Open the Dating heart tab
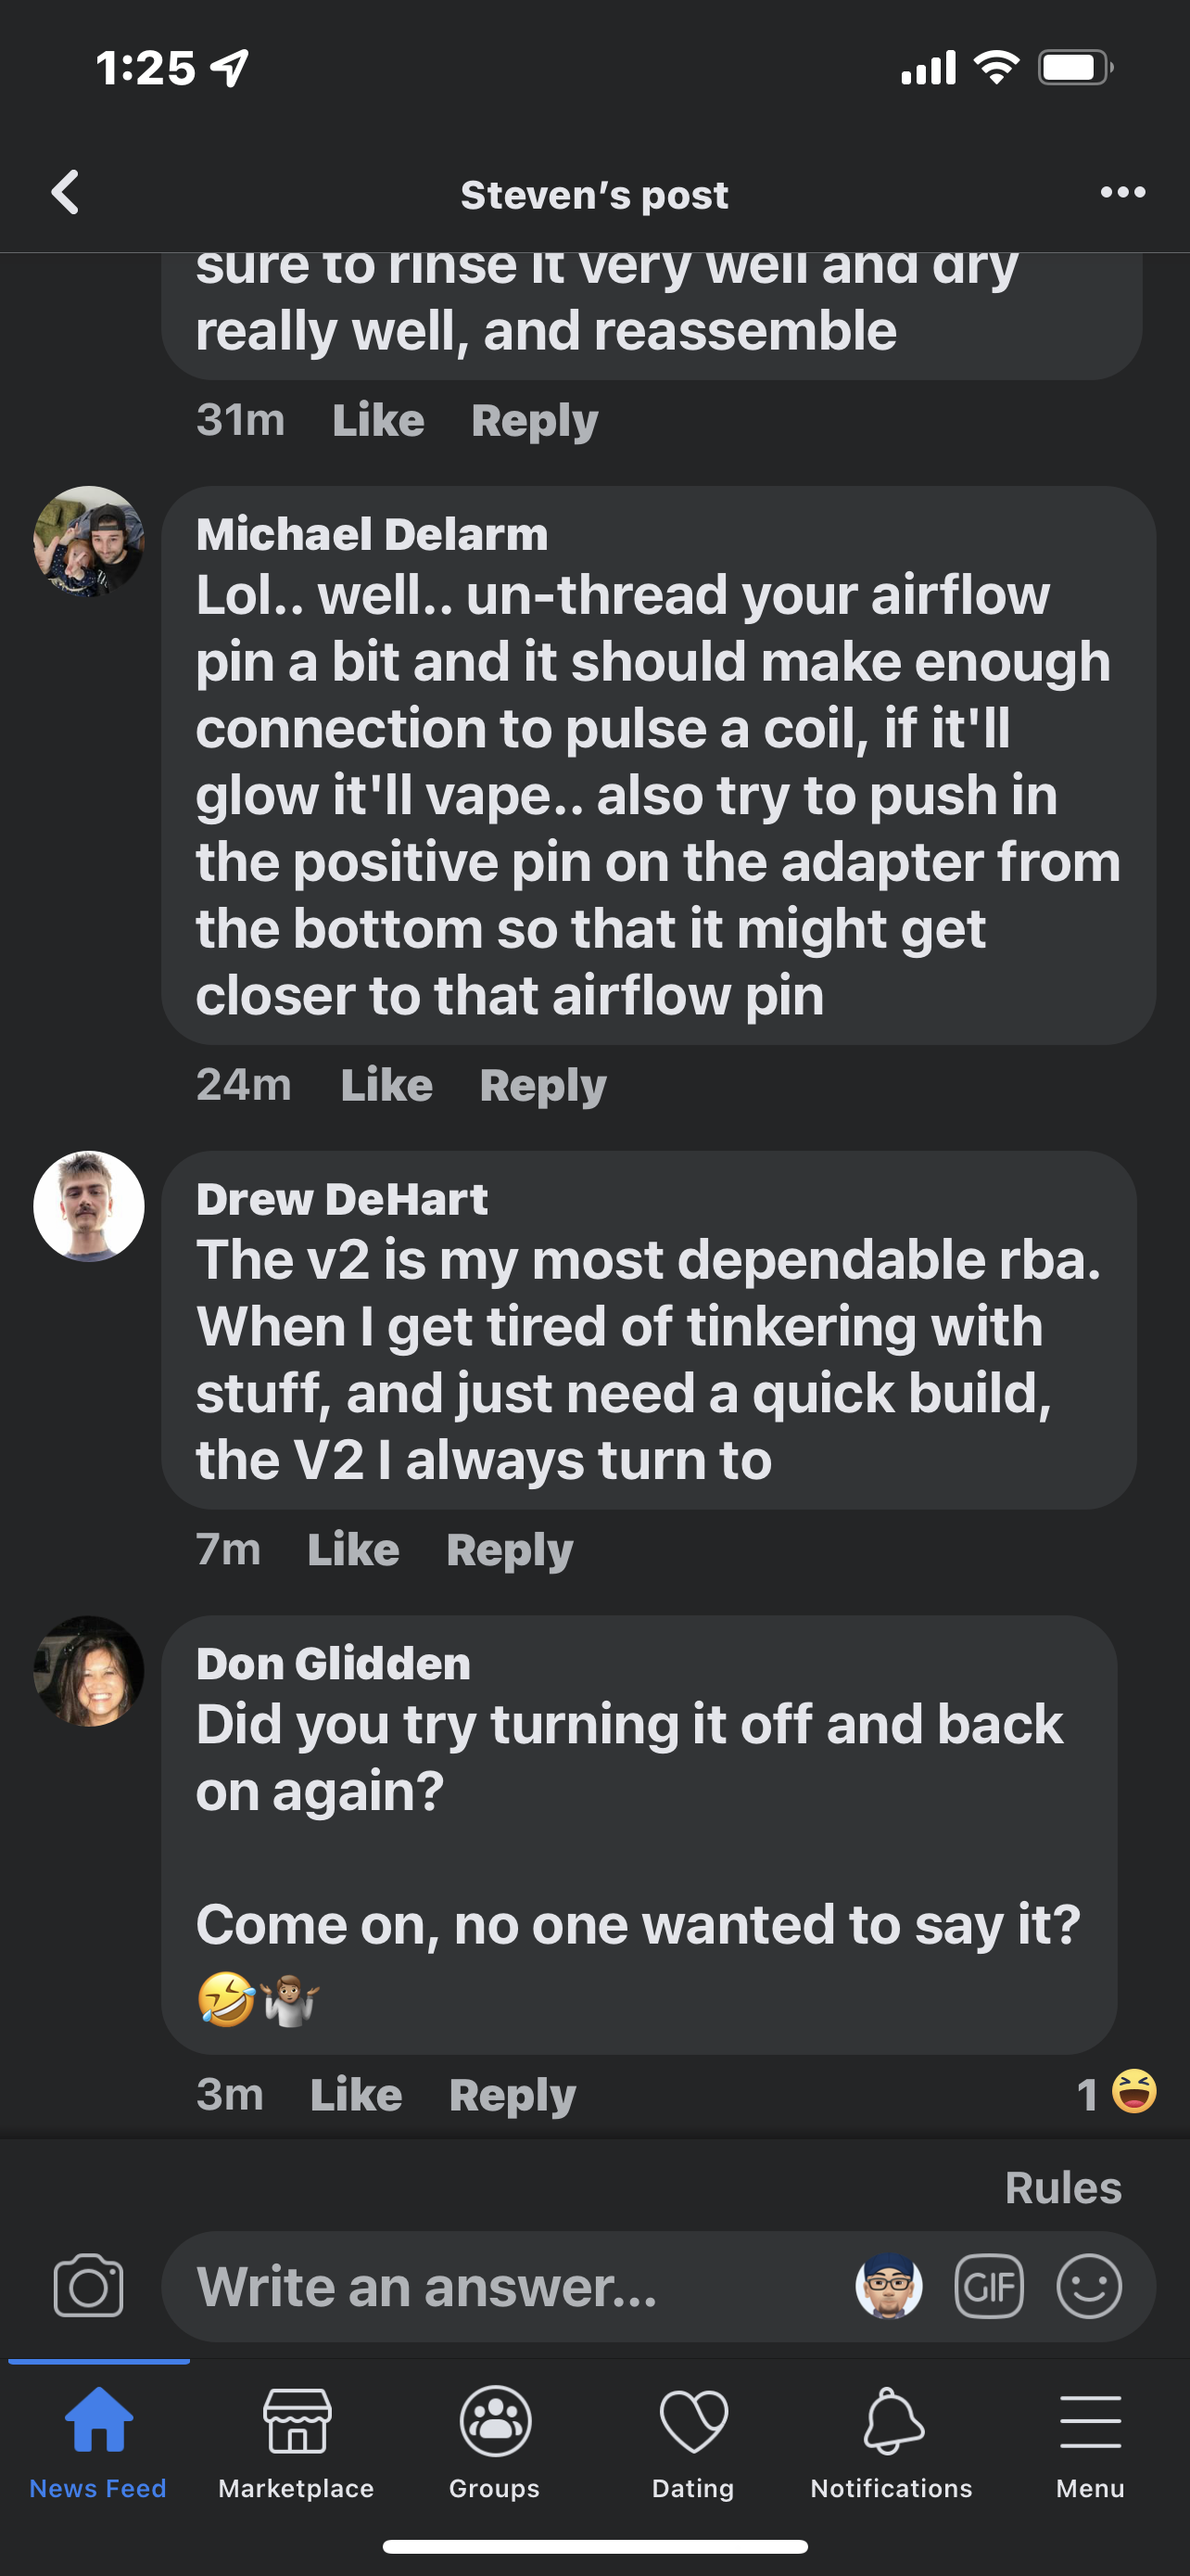The image size is (1190, 2576). 693,2442
